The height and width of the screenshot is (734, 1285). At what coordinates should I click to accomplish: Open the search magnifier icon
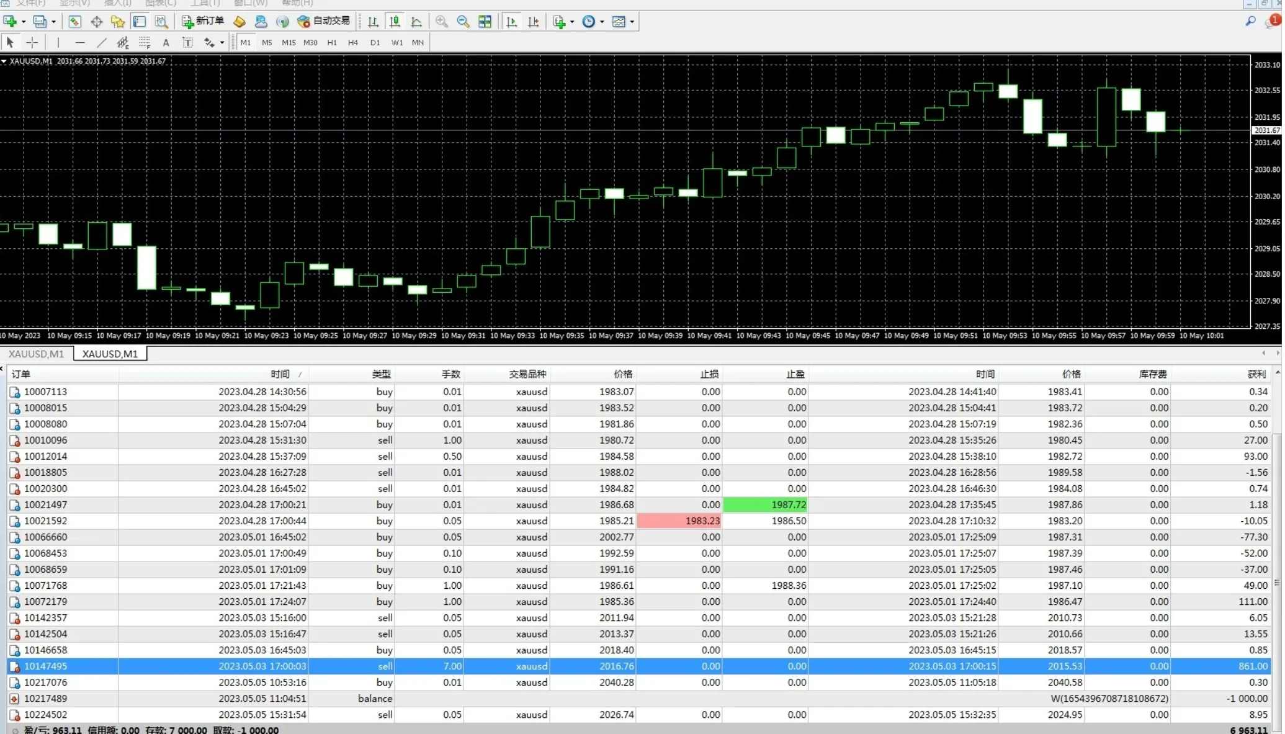click(1250, 22)
